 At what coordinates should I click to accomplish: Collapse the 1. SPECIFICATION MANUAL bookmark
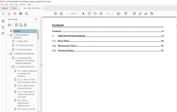pos(8,35)
